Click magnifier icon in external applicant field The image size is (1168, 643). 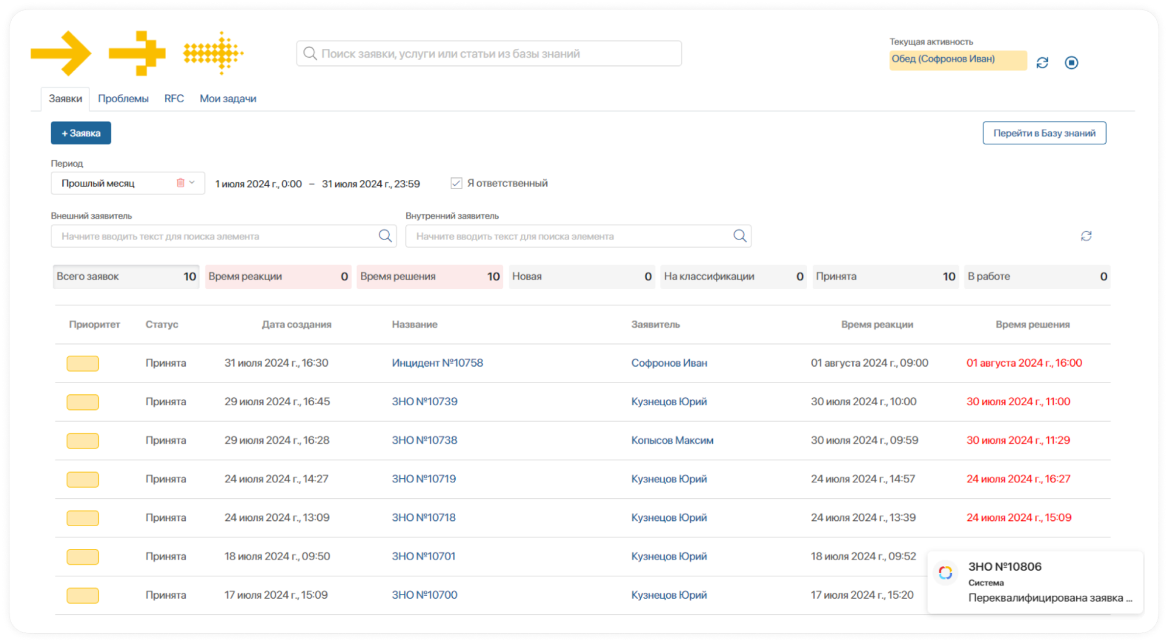[x=385, y=236]
